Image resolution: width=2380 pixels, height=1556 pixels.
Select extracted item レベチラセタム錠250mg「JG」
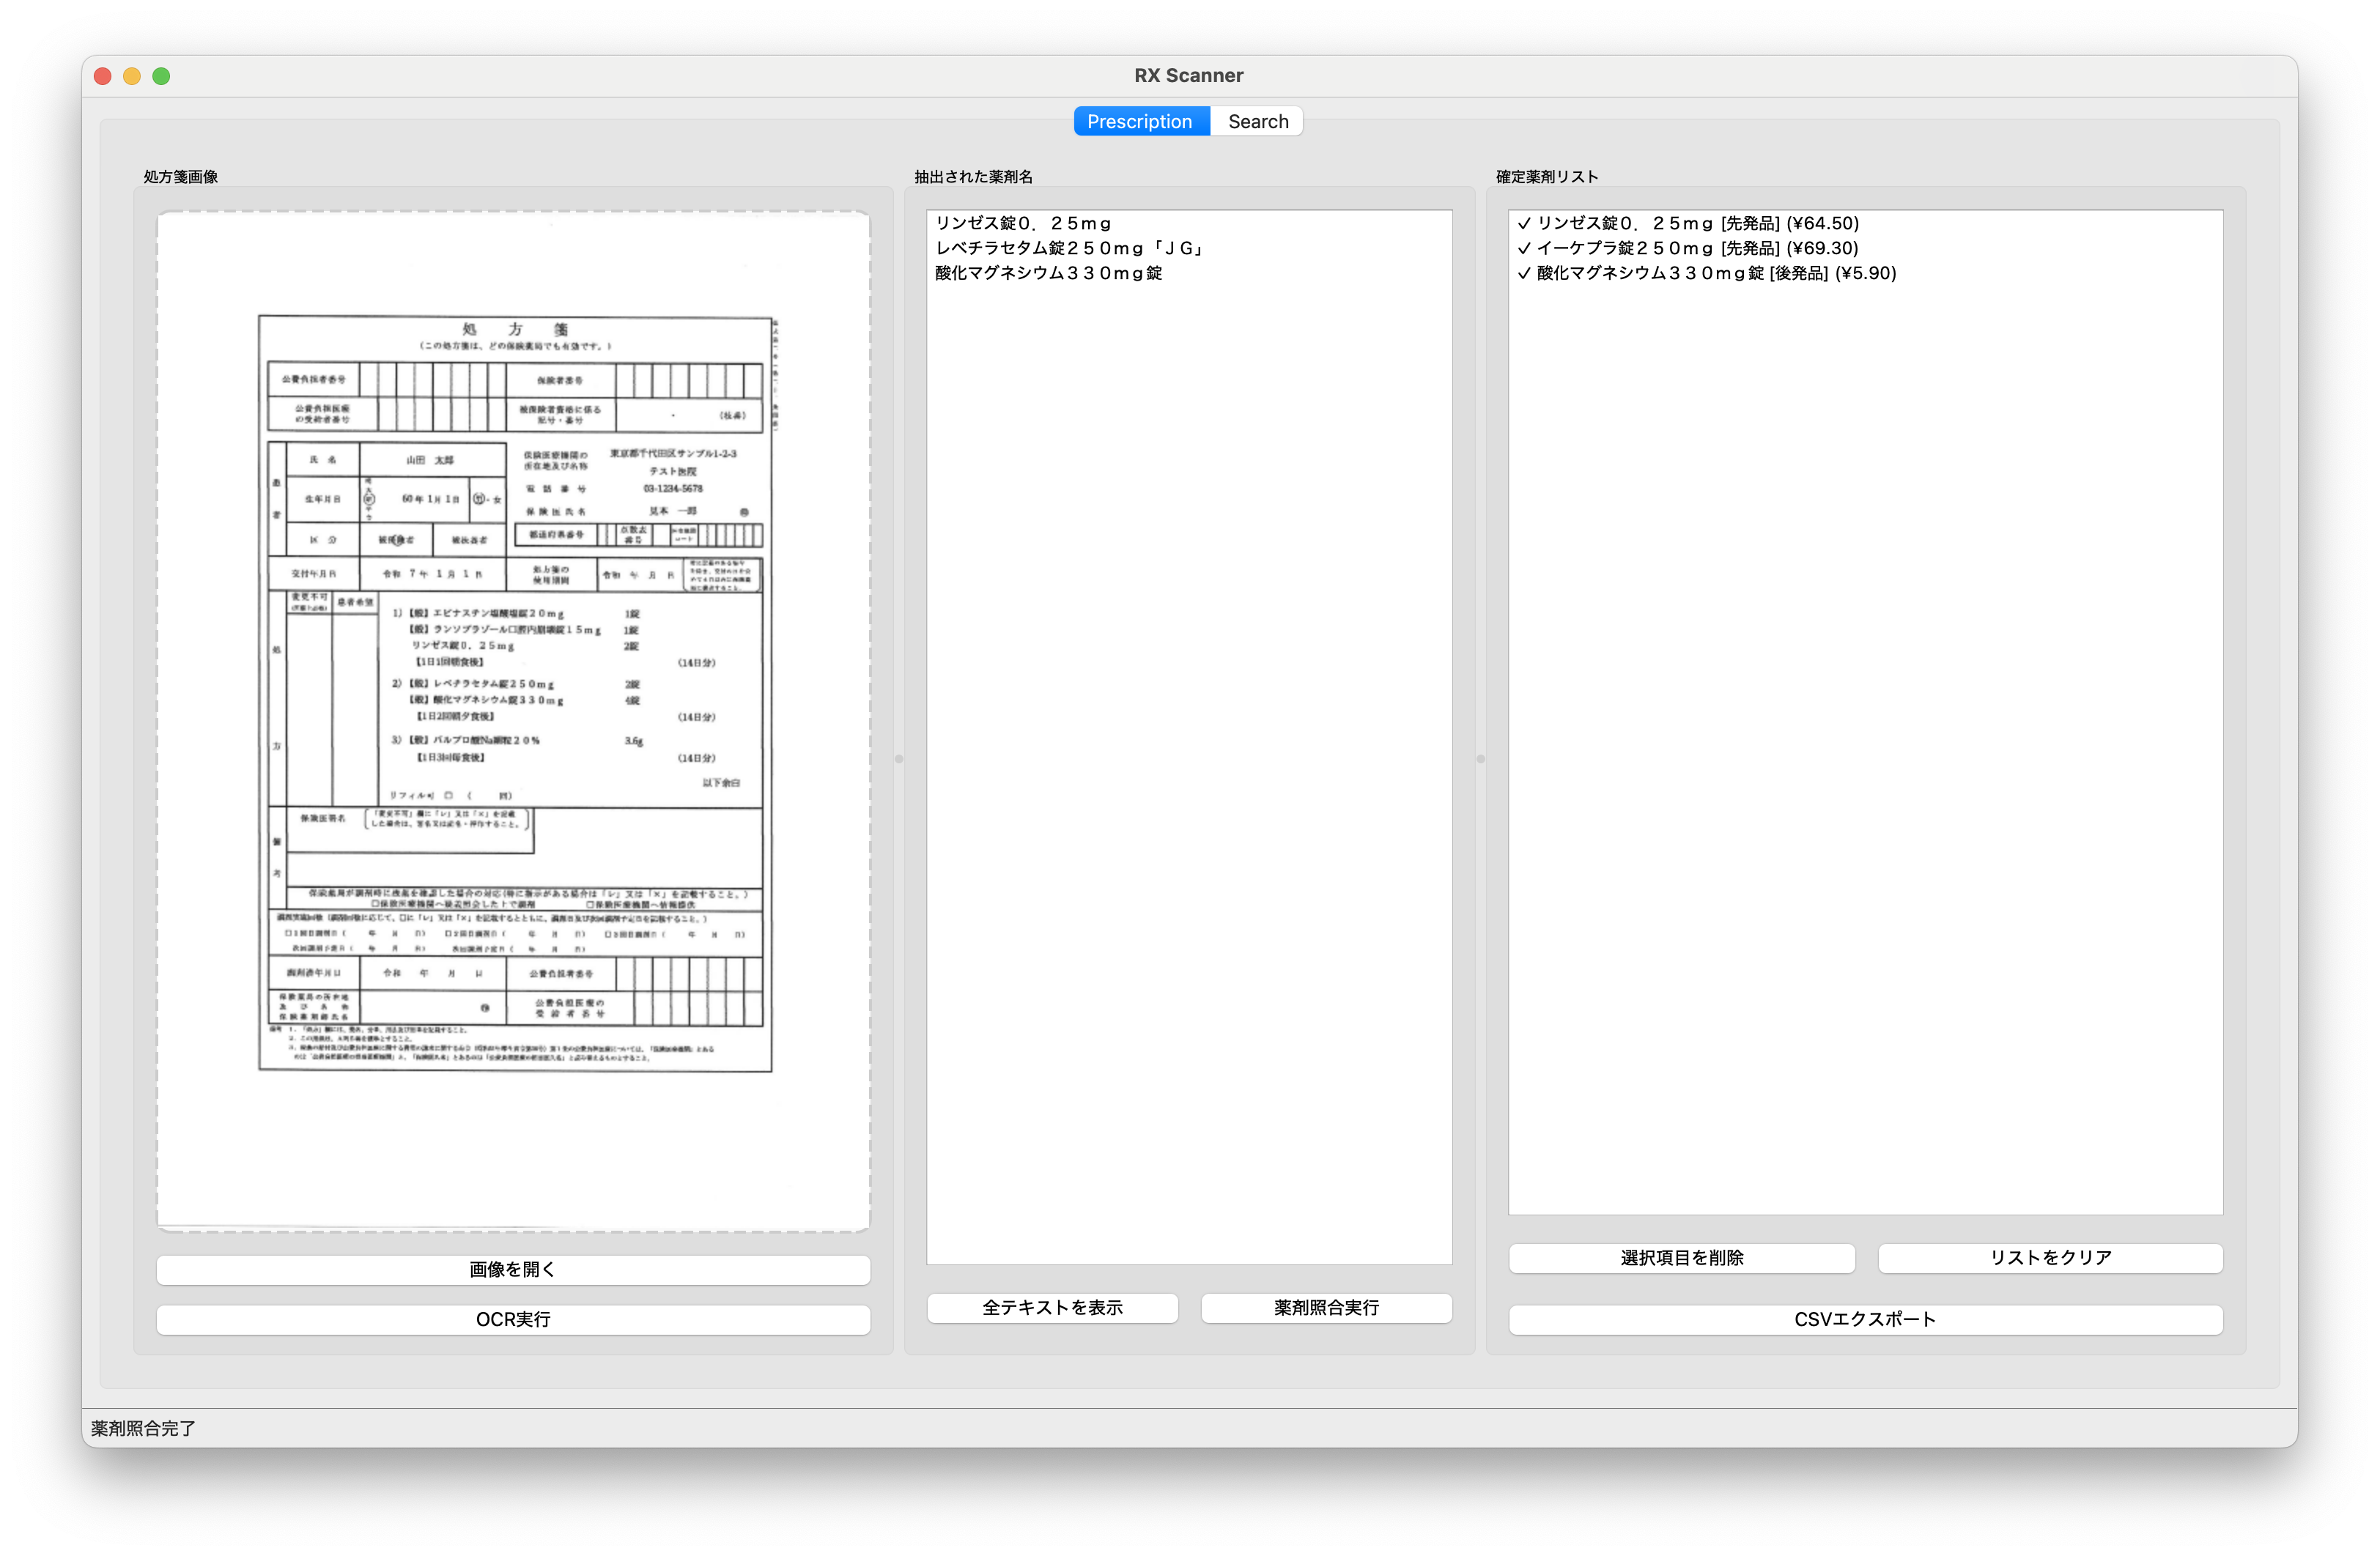[1068, 248]
